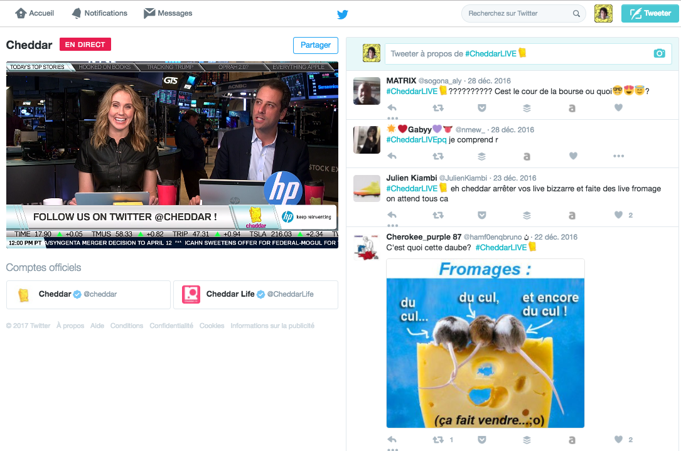This screenshot has height=451, width=681.
Task: Click the search magnifier icon
Action: 576,13
